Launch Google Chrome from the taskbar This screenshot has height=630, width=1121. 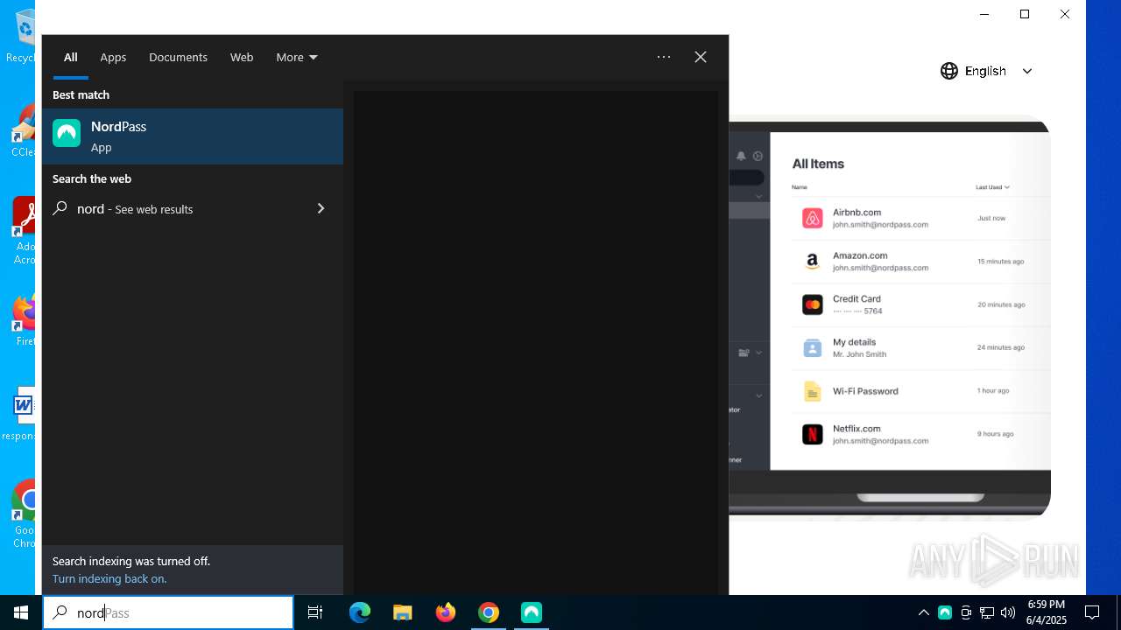489,612
